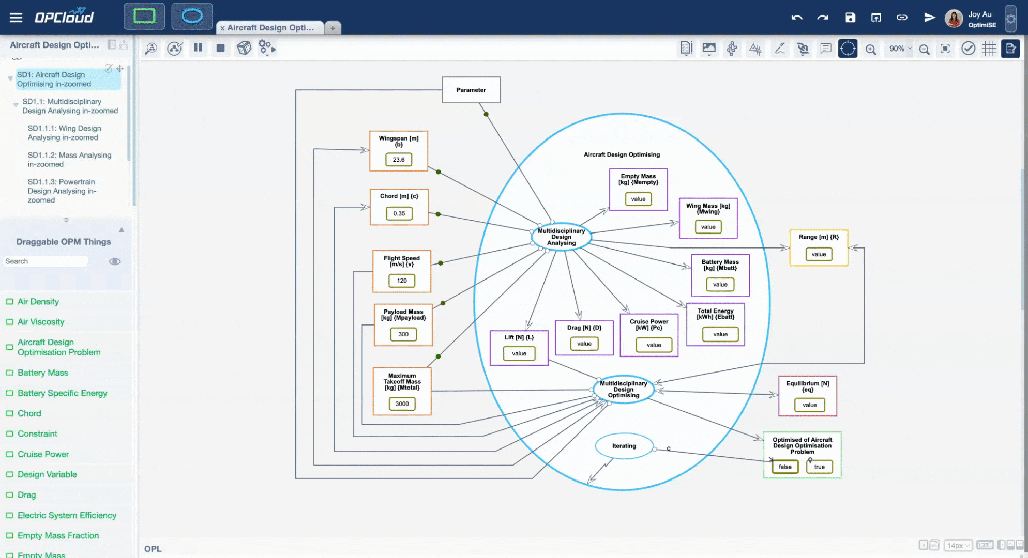Click the tree structure icon in toolbar
The height and width of the screenshot is (558, 1028).
(732, 49)
